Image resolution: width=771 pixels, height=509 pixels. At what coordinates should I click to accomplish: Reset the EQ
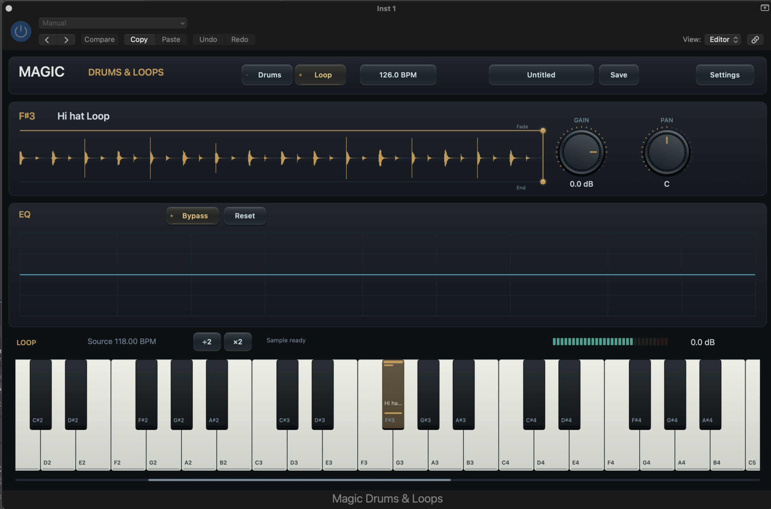pos(245,216)
